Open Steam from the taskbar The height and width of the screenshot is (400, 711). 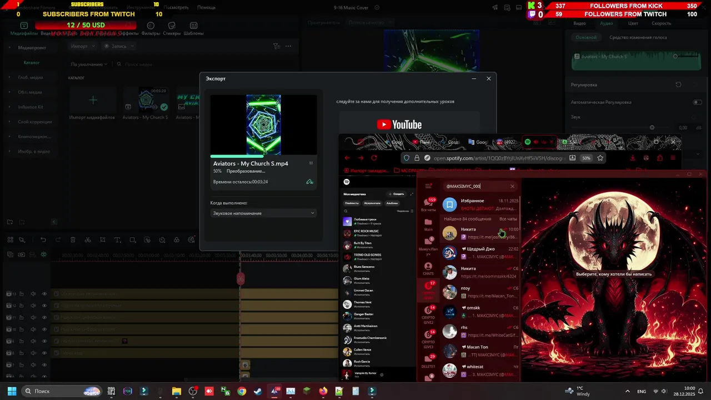coord(258,391)
